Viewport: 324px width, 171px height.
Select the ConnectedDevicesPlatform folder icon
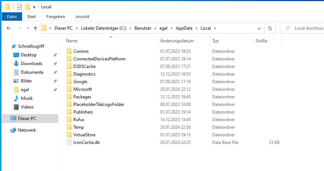(69, 59)
